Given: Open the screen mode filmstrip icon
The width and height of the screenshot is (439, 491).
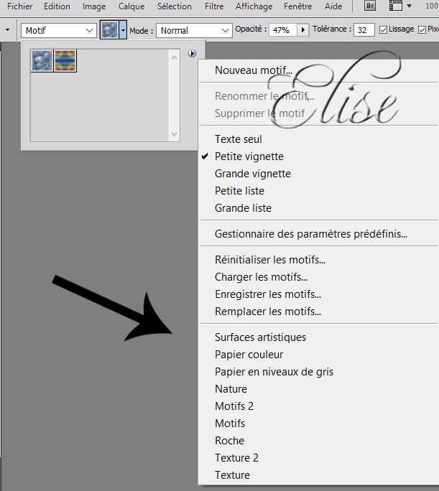Looking at the screenshot, I should click(x=395, y=6).
